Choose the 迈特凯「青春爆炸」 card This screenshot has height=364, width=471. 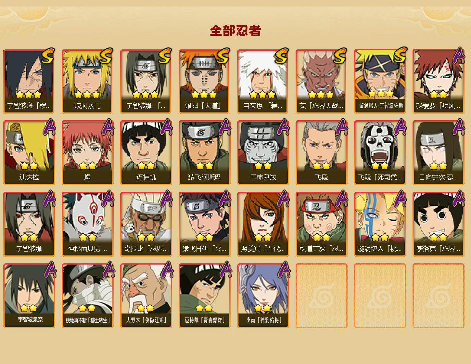204,296
